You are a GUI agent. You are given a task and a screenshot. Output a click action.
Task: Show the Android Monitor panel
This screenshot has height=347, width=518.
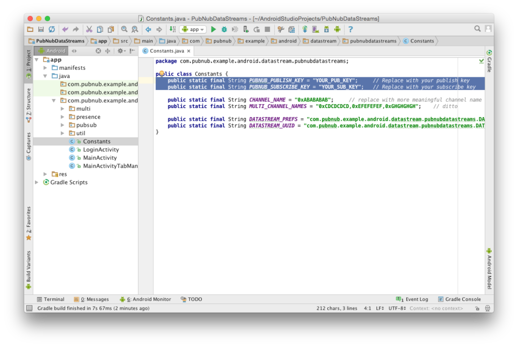148,299
